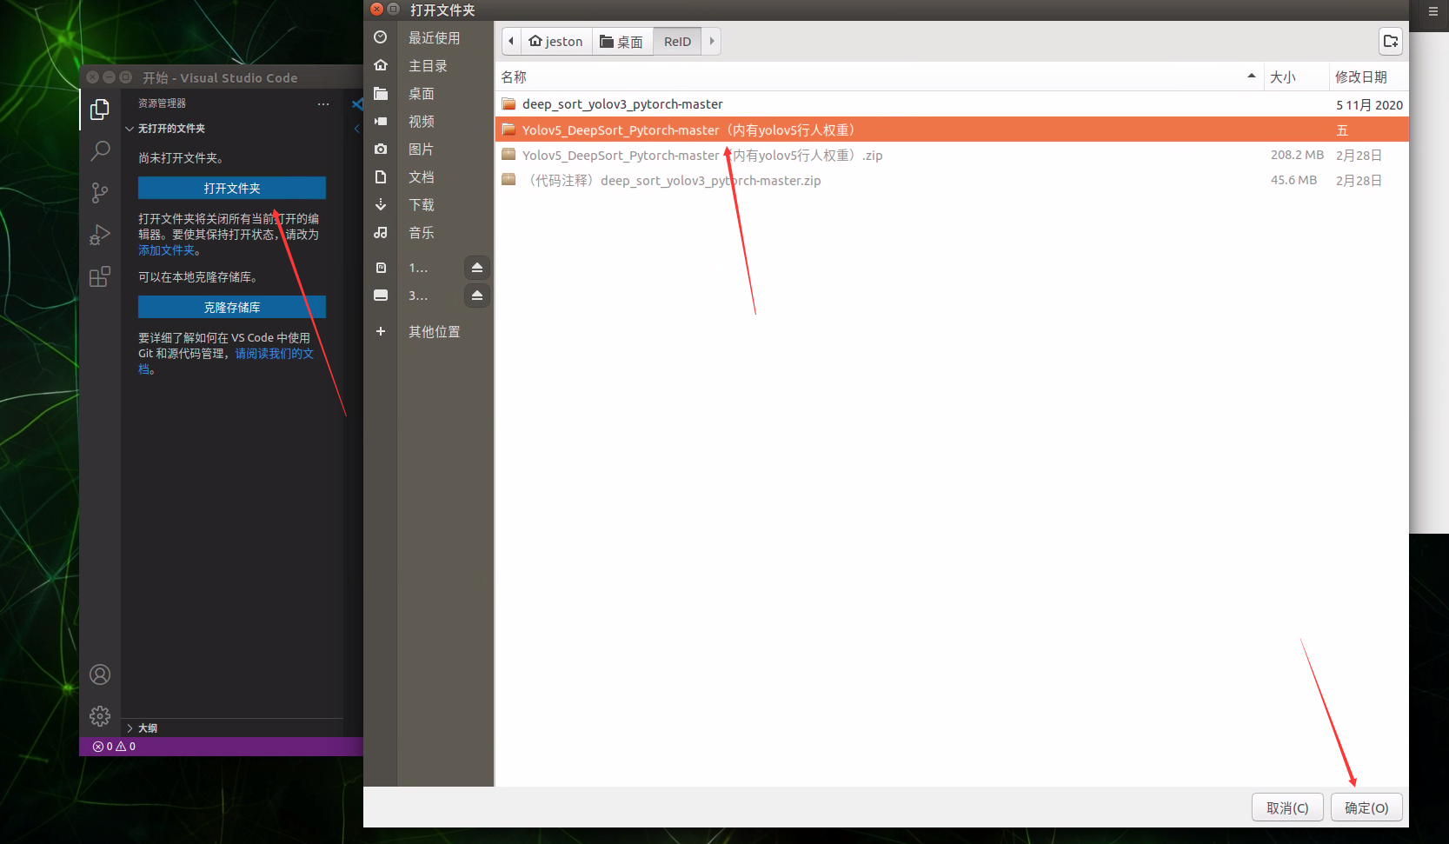
Task: Click the ReID path breadcrumb
Action: click(677, 41)
